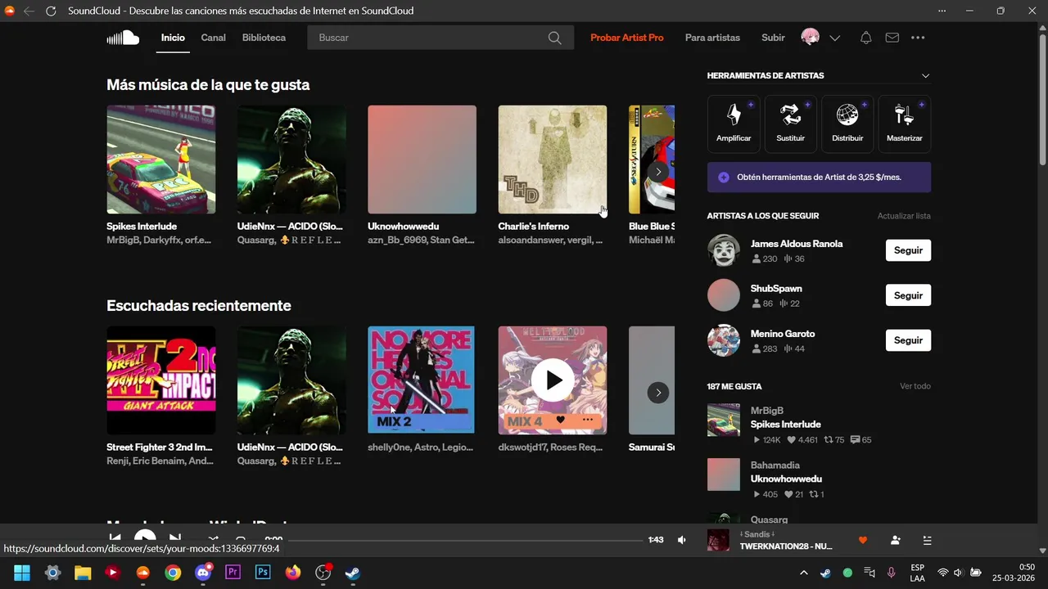Open the notifications bell
The image size is (1048, 589).
[x=865, y=38]
